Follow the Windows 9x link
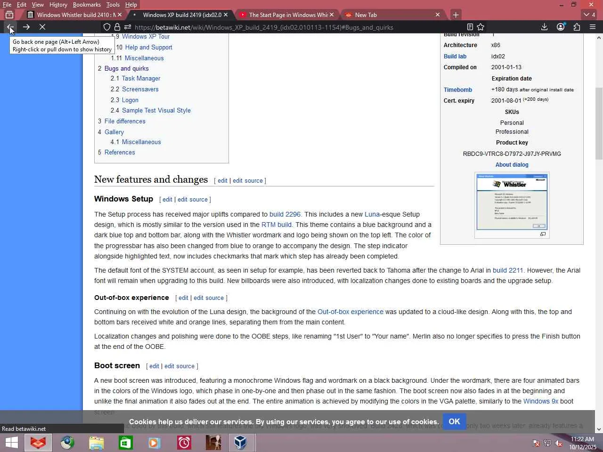Screen dimensions: 603x452 [x=541, y=401]
